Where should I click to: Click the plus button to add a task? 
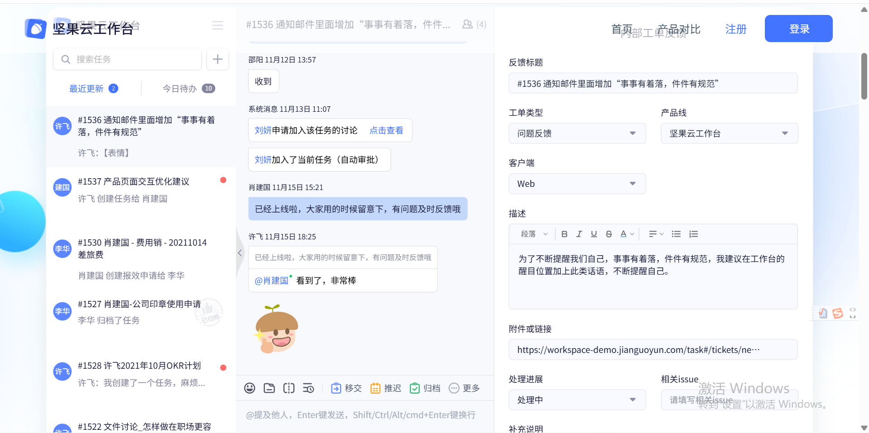click(218, 59)
